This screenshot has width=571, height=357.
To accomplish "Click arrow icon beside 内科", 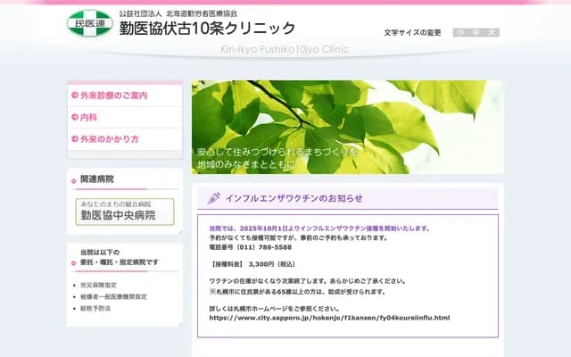I will pos(74,117).
